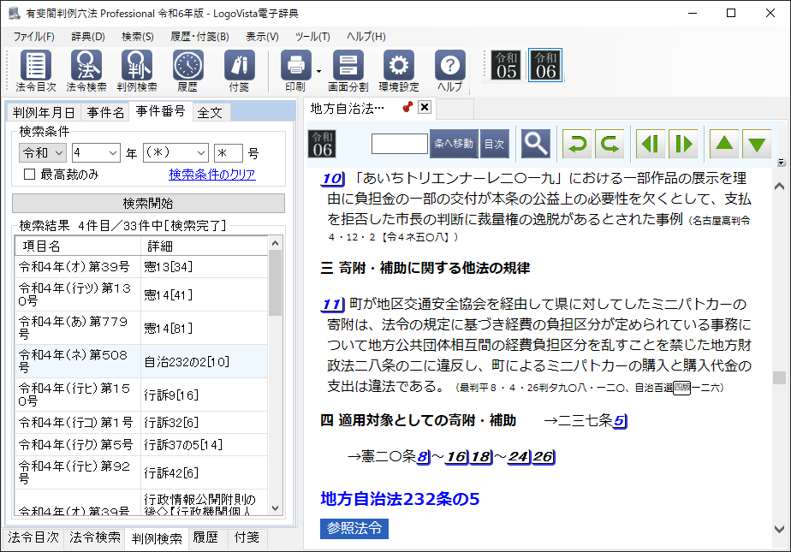
Task: Click the 印刷 printer icon
Action: (295, 67)
